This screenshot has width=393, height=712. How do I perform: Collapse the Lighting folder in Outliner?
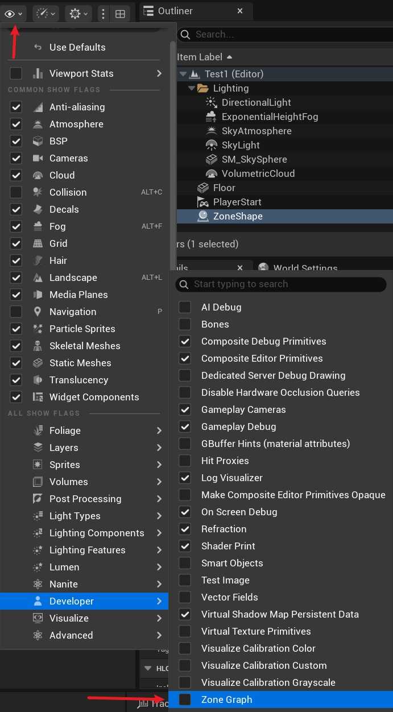pos(192,88)
